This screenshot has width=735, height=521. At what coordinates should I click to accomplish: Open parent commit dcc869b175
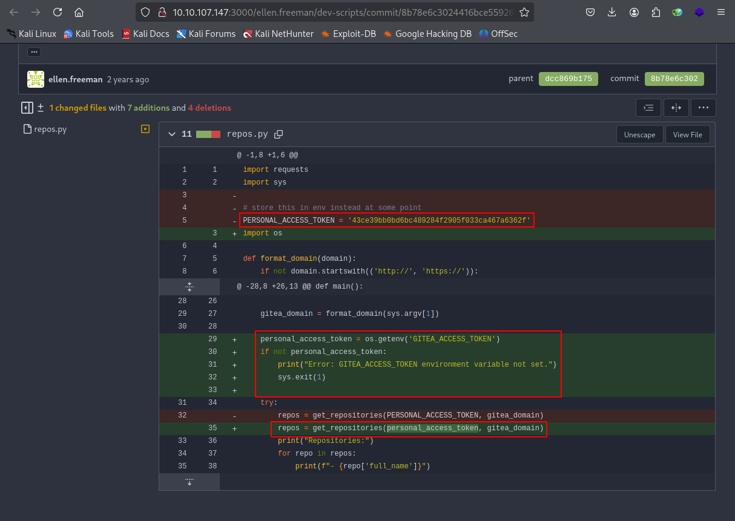(x=569, y=79)
